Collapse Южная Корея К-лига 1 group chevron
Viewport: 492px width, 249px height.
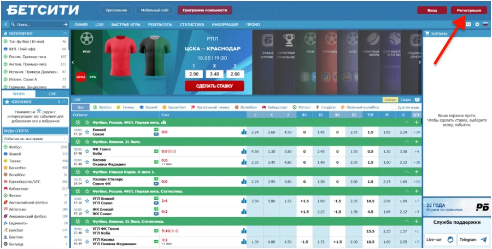(407, 172)
